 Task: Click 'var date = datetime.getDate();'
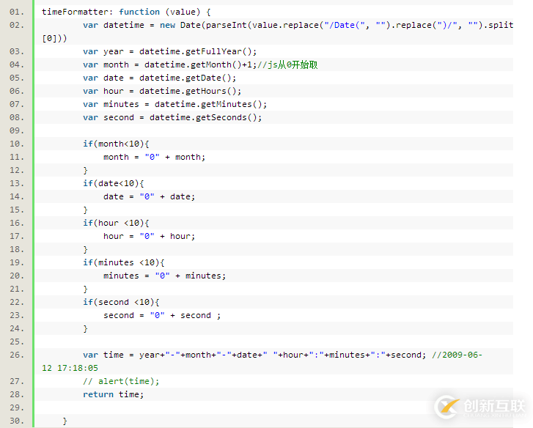[x=159, y=78]
